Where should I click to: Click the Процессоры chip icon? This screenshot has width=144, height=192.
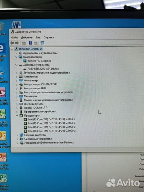tap(21, 116)
